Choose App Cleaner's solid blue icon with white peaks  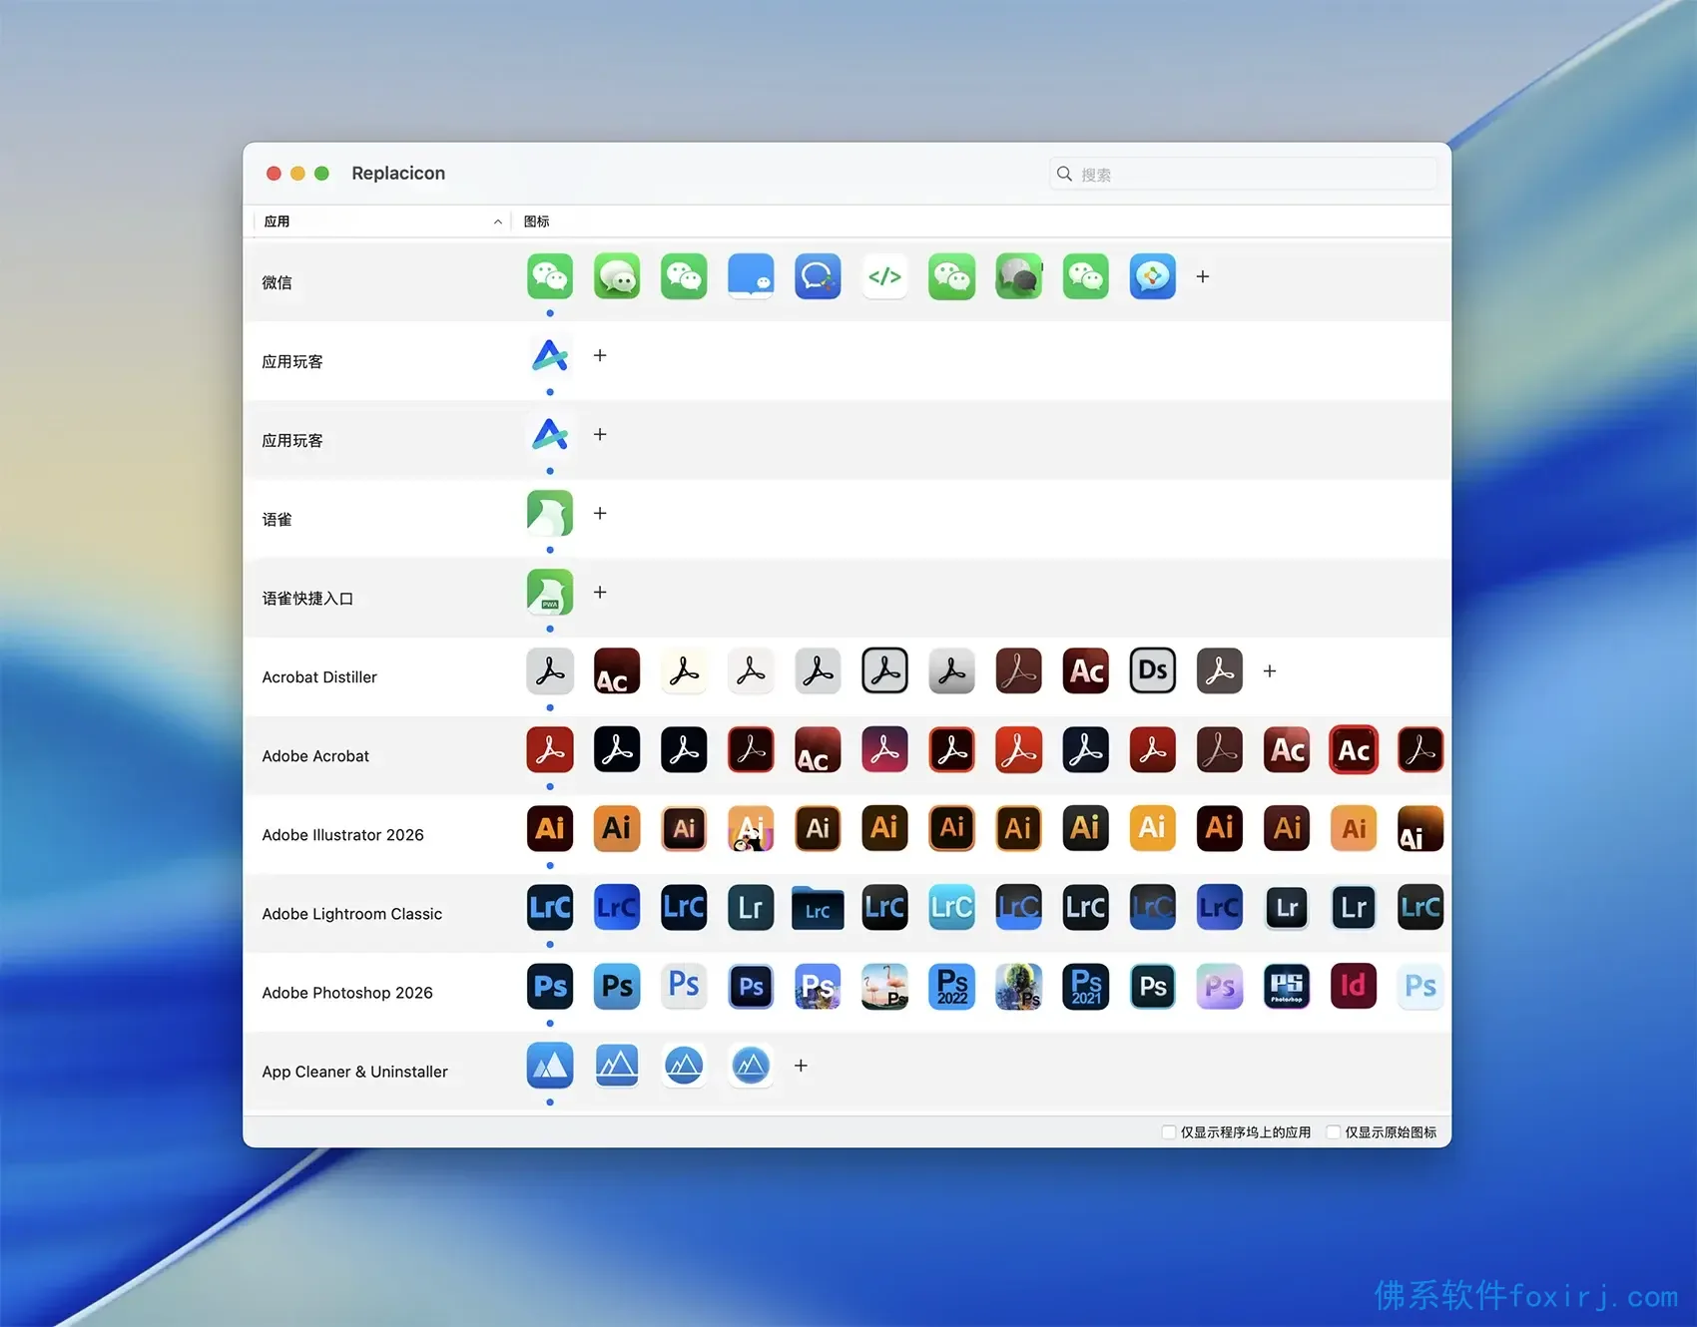tap(550, 1065)
